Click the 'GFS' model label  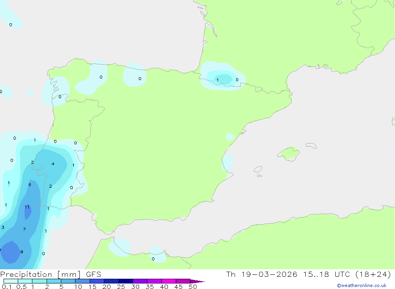94,274
